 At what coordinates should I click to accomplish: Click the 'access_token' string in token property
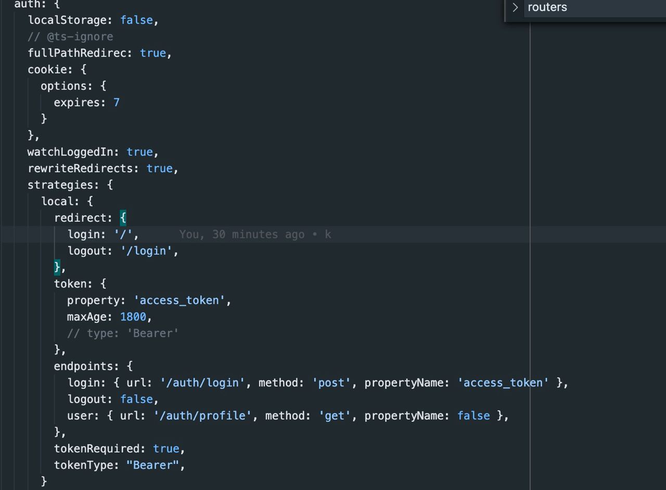(x=180, y=300)
